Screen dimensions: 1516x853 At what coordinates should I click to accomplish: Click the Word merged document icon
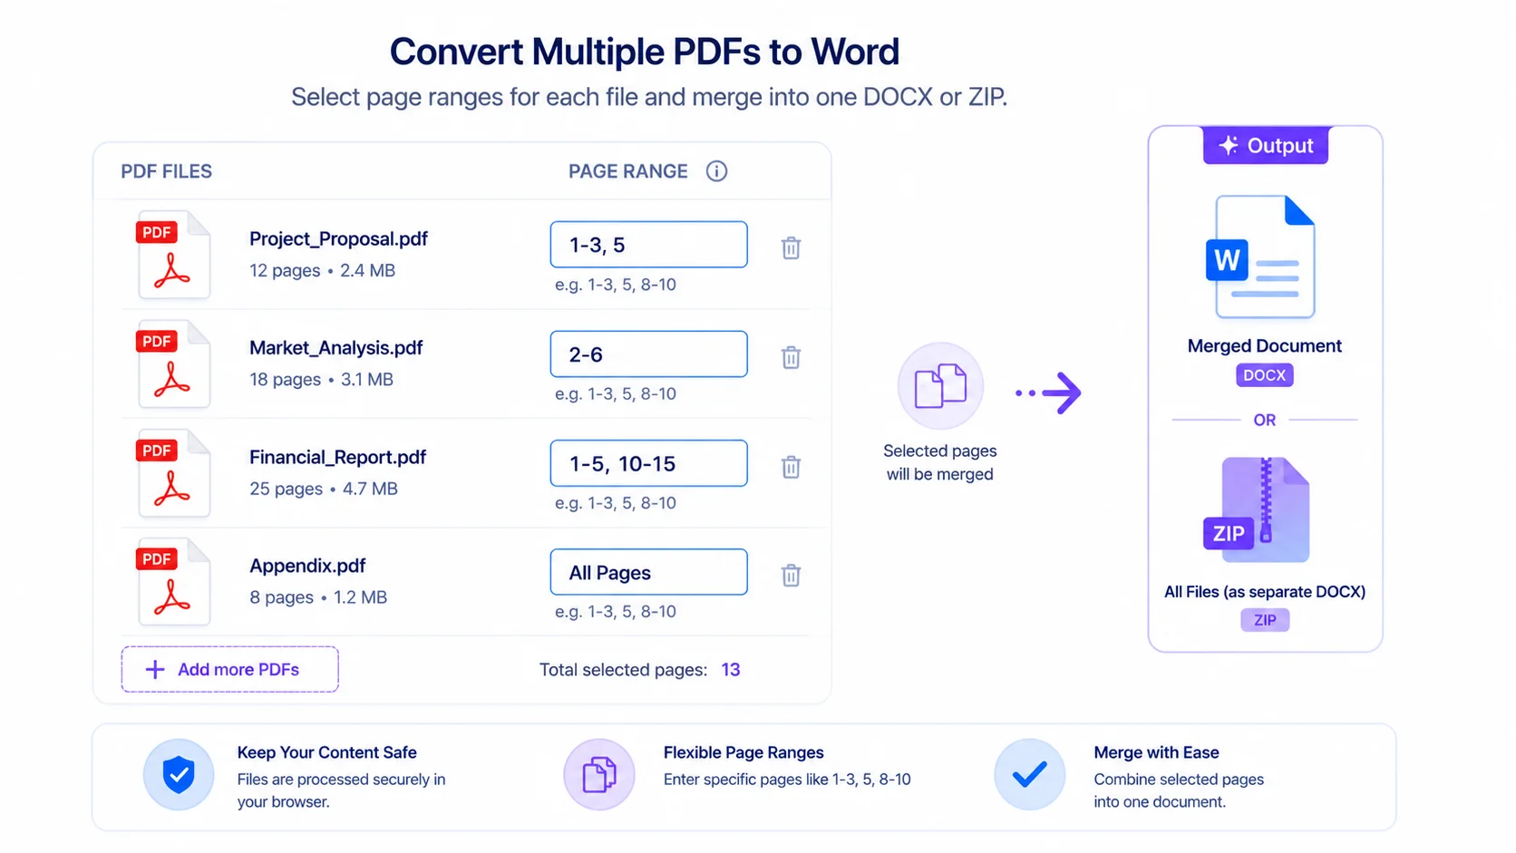[1261, 257]
